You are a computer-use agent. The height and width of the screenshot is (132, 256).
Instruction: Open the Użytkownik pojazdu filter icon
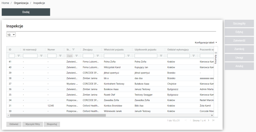[x=161, y=56]
